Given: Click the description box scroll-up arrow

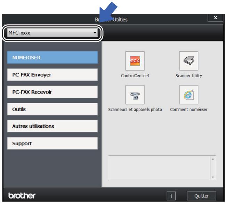Looking at the screenshot, I should 213,159.
